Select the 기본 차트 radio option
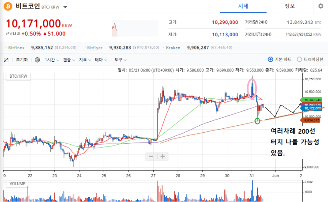Image resolution: width=328 pixels, height=202 pixels. [270, 60]
